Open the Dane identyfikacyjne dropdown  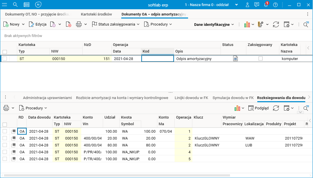point(214,24)
